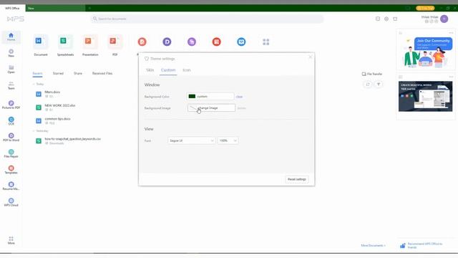The width and height of the screenshot is (458, 258).
Task: Click the Clear link next to Background Color
Action: [239, 97]
